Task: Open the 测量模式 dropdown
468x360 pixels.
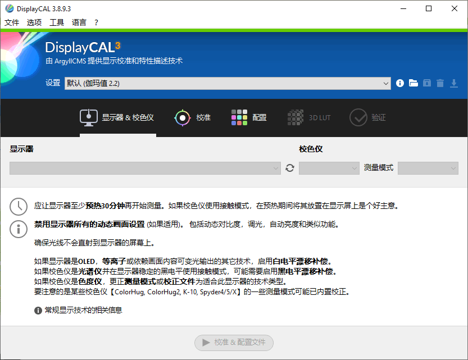Action: coord(428,168)
